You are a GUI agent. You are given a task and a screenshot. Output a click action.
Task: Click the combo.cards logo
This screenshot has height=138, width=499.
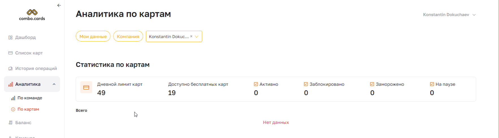click(x=32, y=15)
